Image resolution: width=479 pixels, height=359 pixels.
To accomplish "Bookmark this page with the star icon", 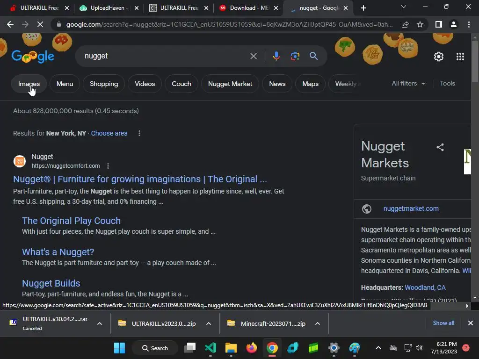I will pos(420,24).
